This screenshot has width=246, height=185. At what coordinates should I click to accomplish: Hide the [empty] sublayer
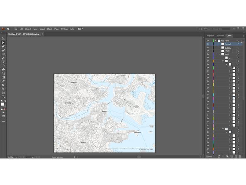pyautogui.click(x=208, y=44)
